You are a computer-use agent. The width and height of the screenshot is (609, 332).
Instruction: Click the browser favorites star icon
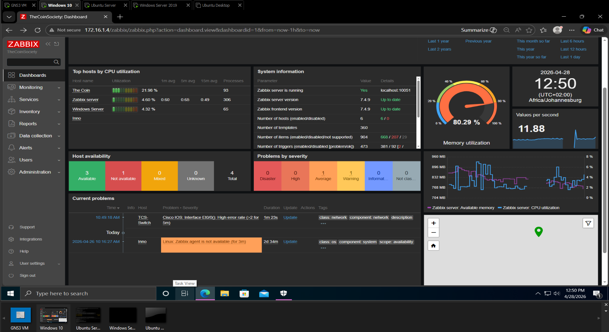[529, 30]
